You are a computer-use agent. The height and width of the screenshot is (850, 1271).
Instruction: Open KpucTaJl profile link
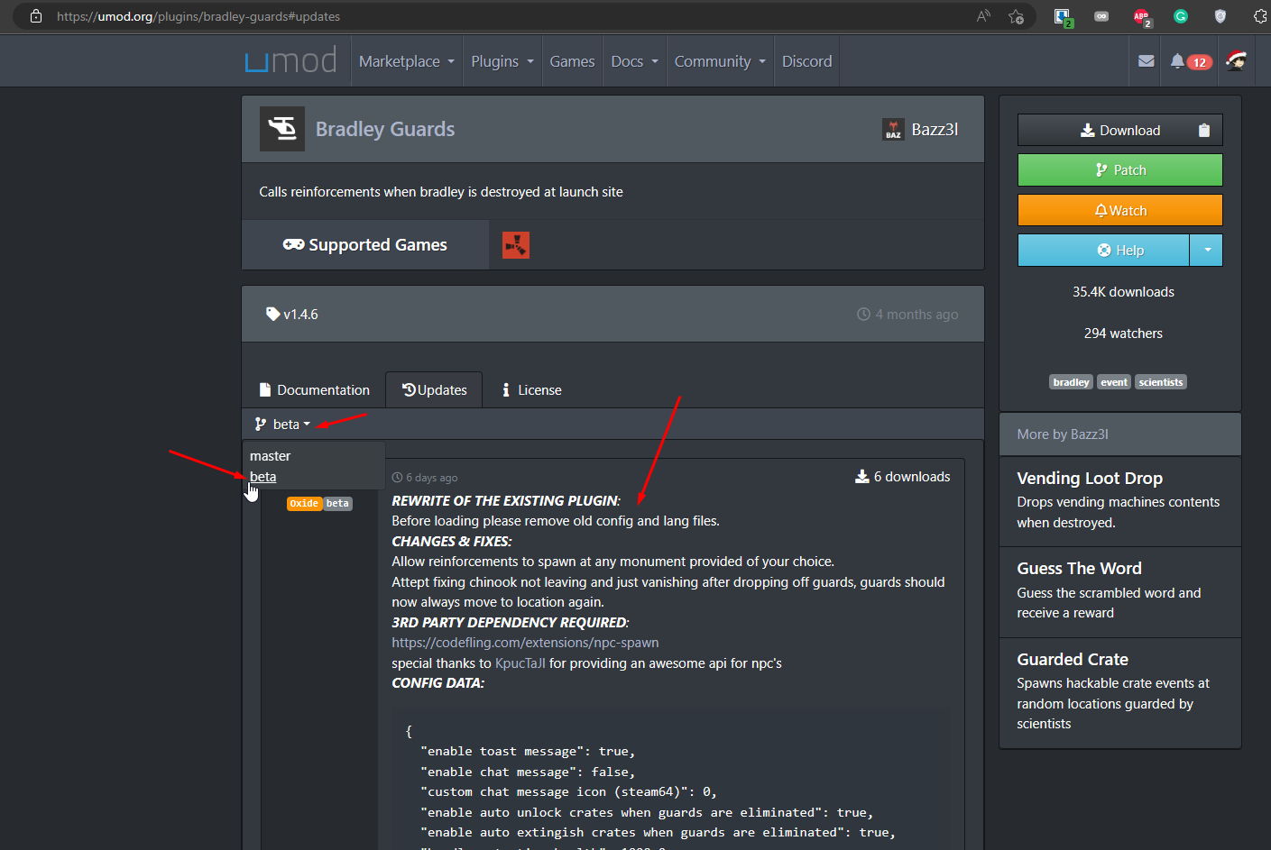point(520,663)
